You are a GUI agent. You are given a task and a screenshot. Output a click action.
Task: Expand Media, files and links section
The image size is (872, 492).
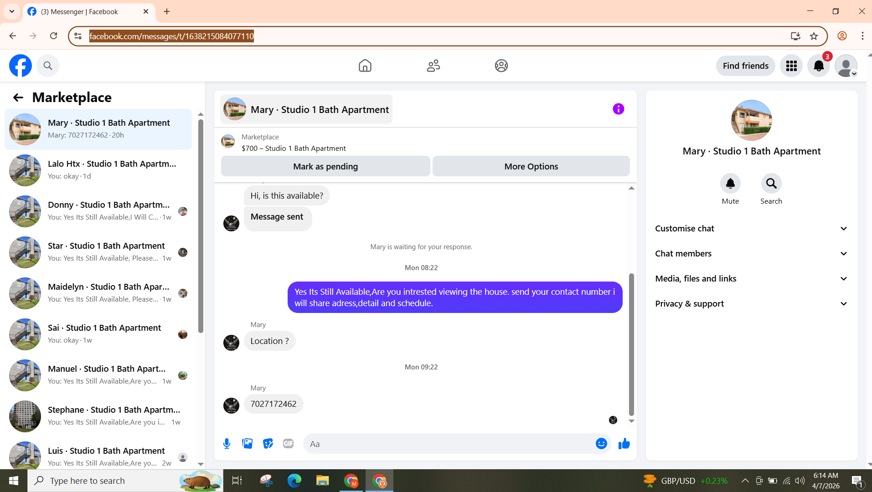point(751,279)
